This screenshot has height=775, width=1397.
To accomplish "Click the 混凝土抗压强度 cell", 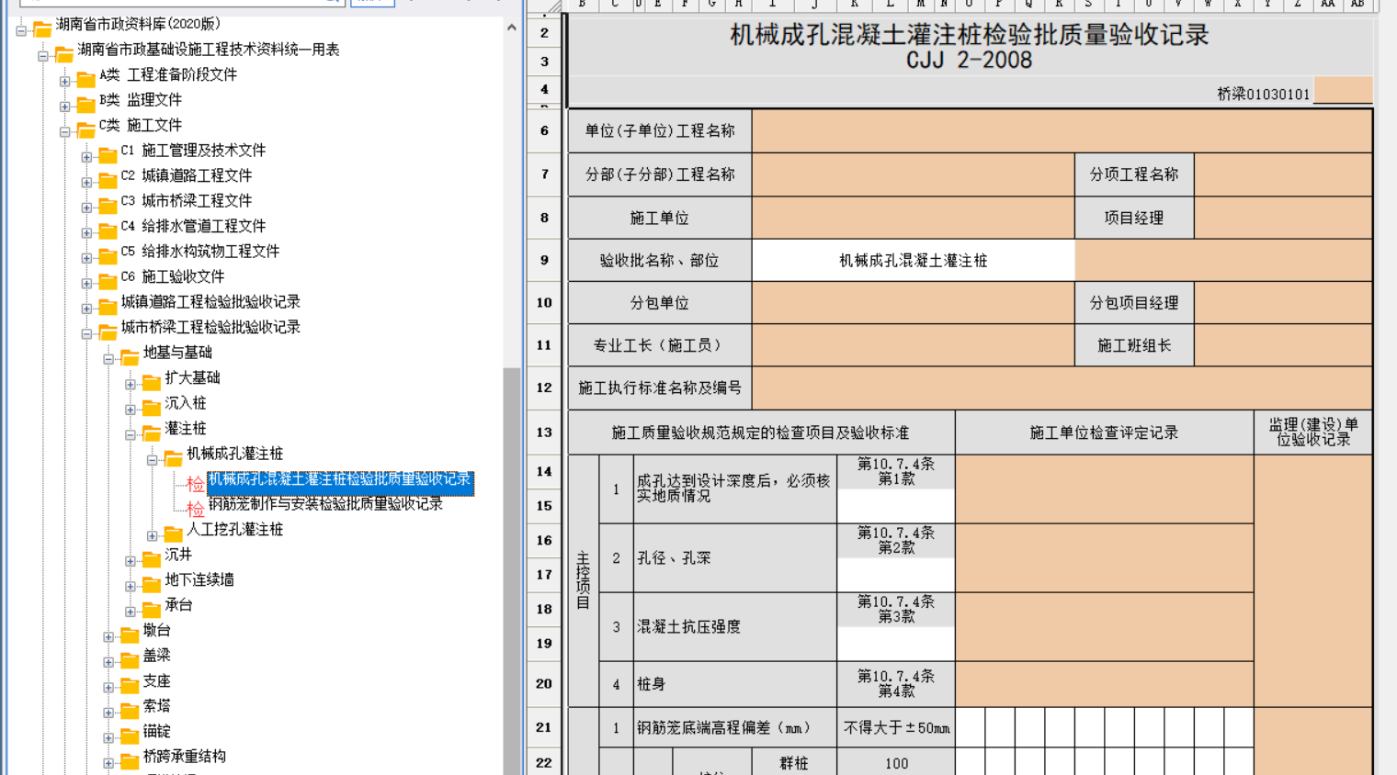I will click(735, 626).
